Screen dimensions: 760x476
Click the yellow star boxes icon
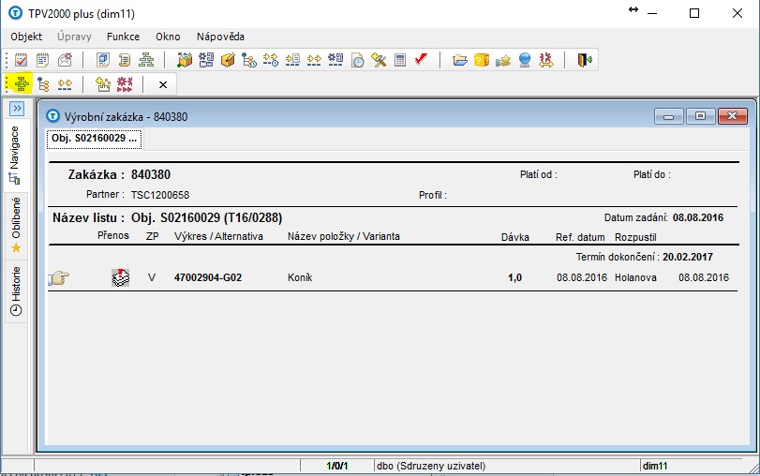103,84
